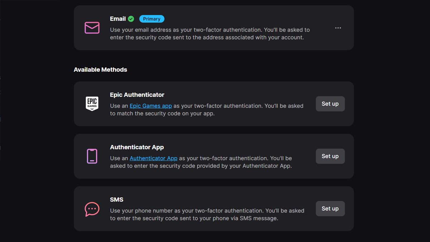Open the Epic Games app link
Viewport: 430px width, 242px height.
(x=150, y=106)
